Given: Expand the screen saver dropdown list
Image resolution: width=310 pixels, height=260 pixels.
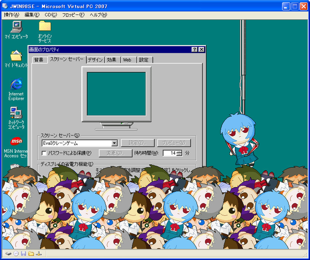Looking at the screenshot, I should click(114, 143).
